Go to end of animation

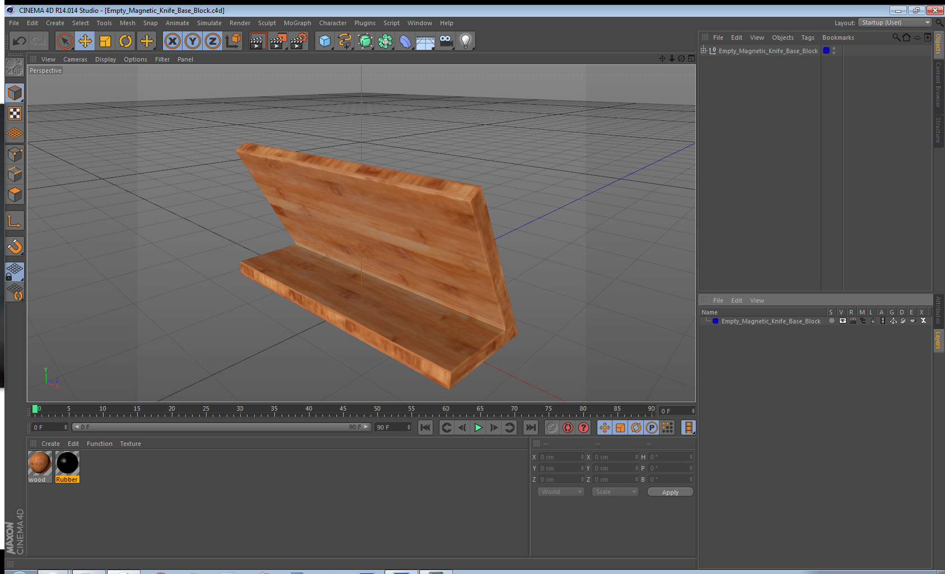click(530, 427)
